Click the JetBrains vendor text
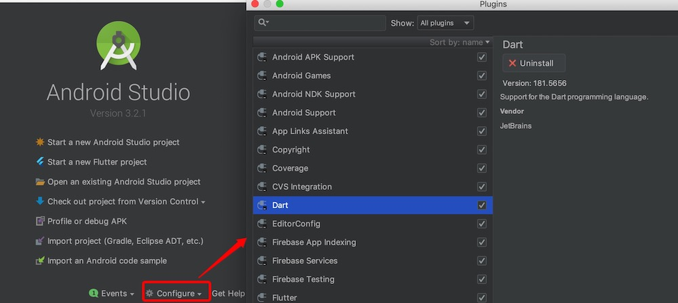 click(x=516, y=126)
